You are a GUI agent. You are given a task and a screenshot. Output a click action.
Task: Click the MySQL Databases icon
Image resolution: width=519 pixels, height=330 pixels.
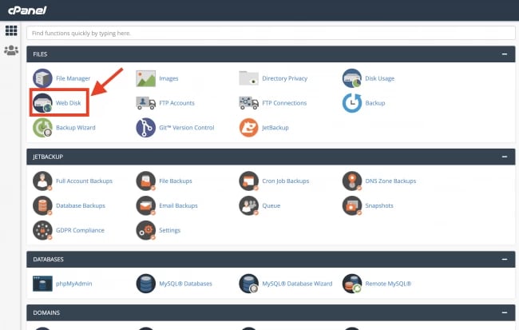point(145,284)
